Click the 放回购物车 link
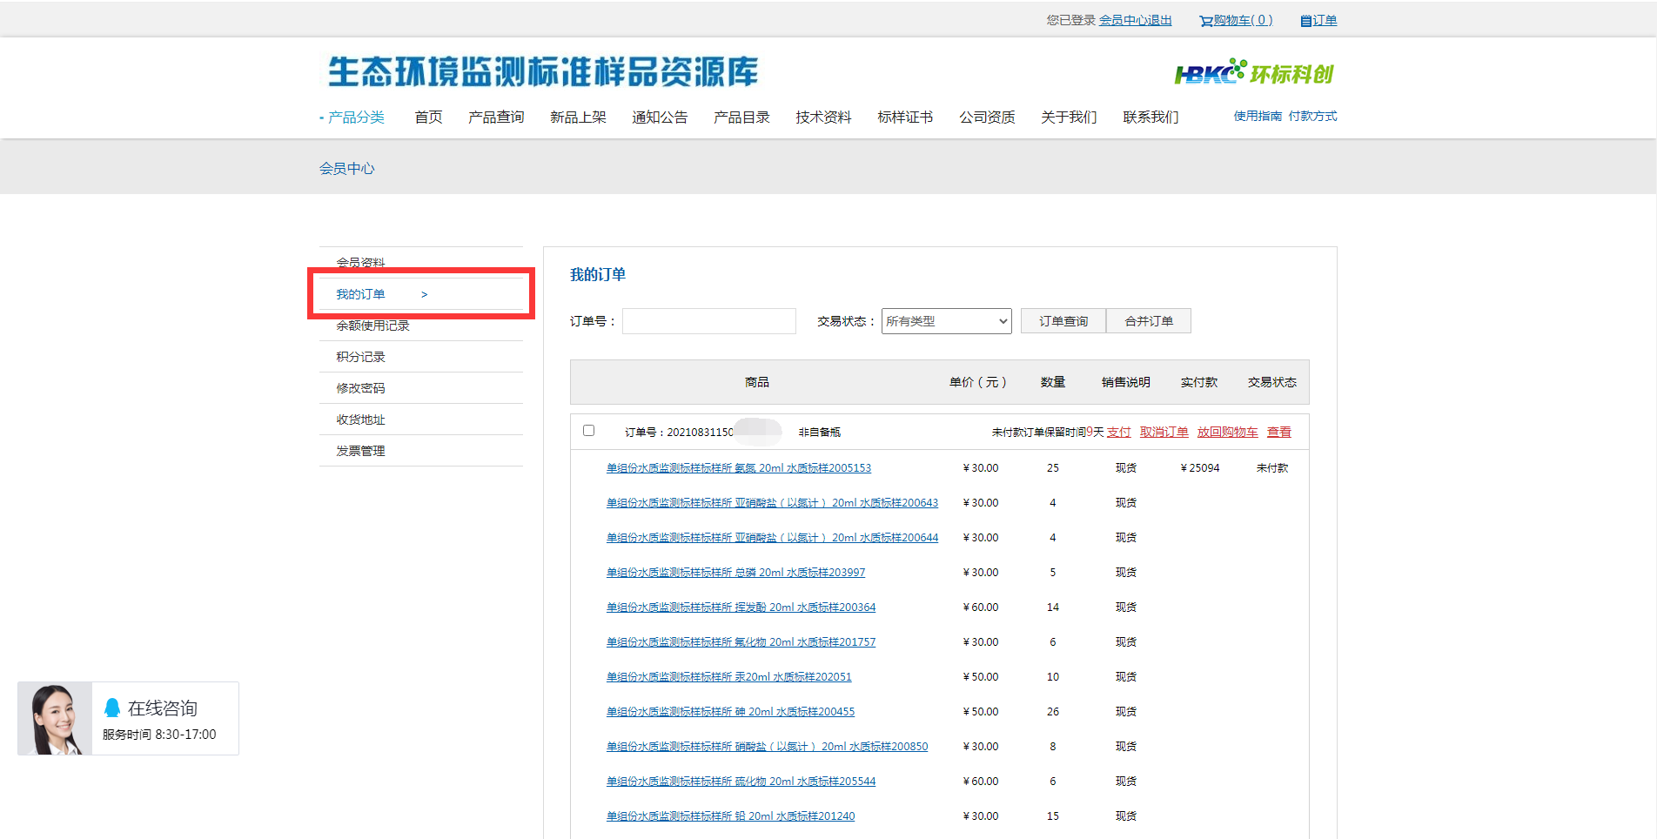 [1227, 433]
